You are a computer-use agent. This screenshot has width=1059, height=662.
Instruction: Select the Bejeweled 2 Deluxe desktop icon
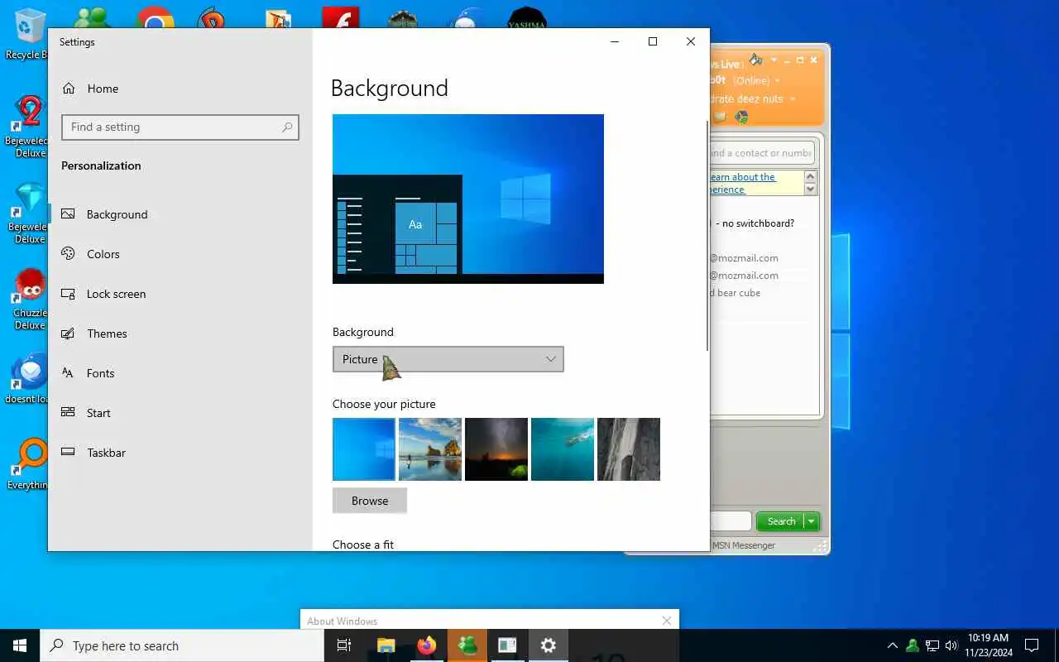(28, 127)
